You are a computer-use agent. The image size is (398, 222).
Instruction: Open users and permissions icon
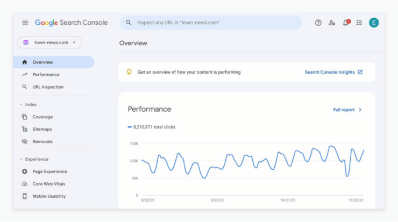332,23
